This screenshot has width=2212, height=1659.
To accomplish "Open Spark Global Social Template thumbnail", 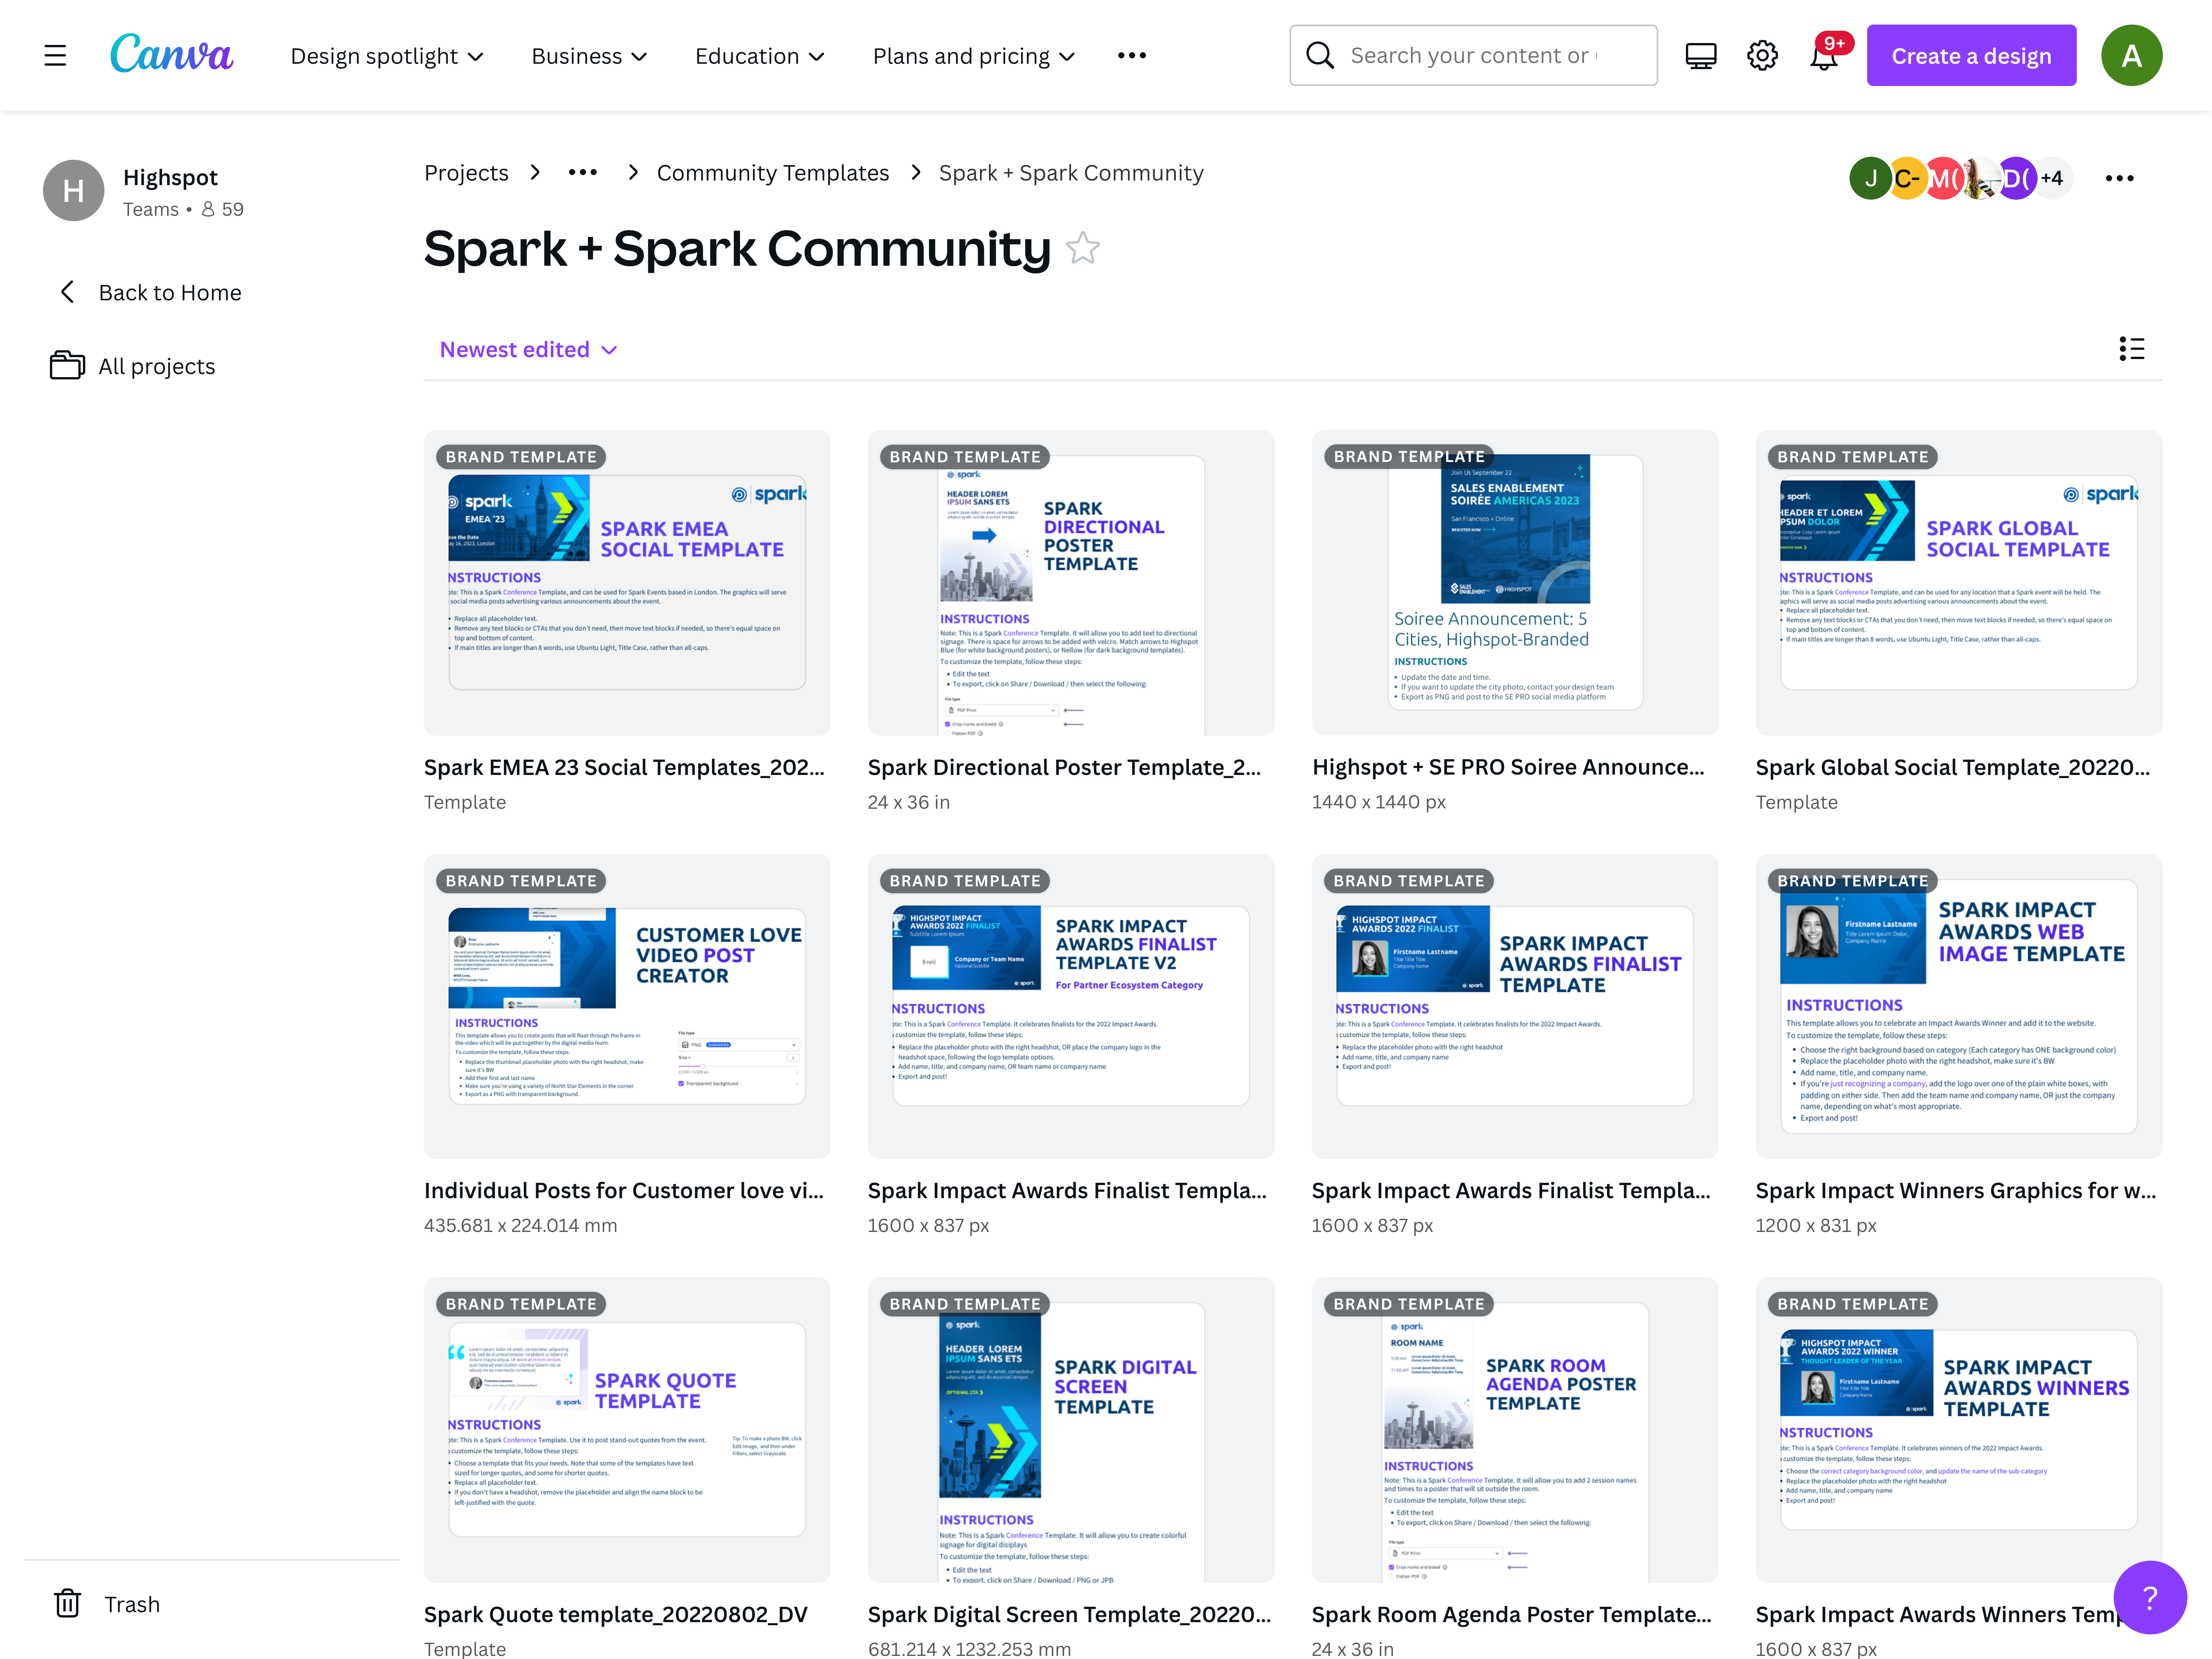I will (1959, 583).
